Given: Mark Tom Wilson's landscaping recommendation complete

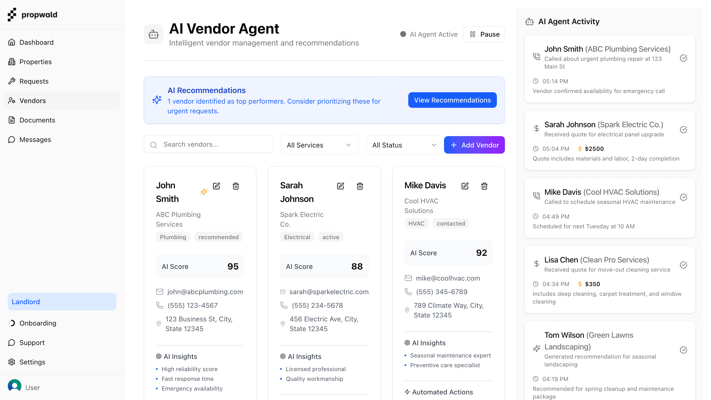Looking at the screenshot, I should pyautogui.click(x=684, y=350).
